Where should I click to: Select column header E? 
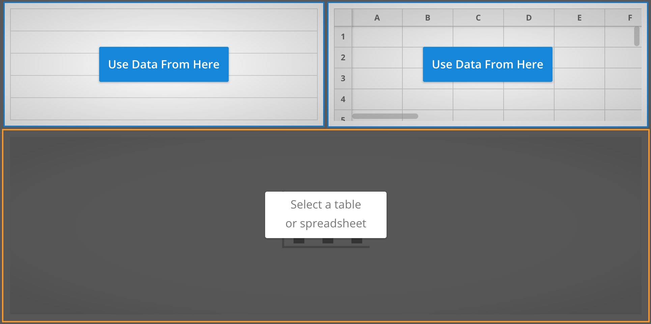579,18
